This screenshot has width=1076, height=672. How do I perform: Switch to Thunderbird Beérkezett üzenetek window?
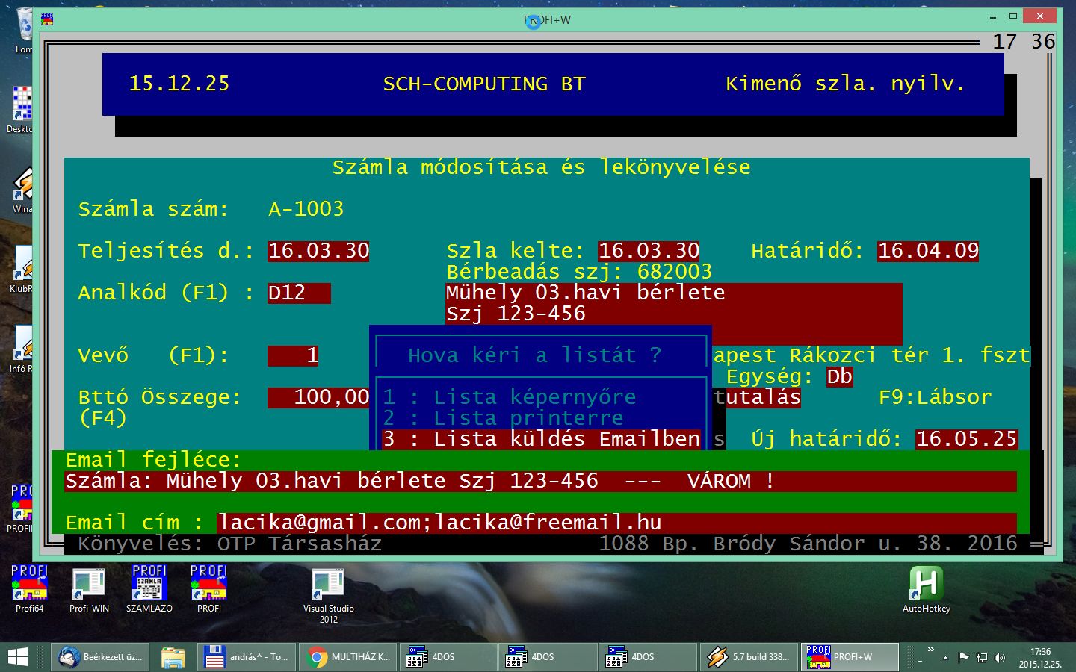102,657
